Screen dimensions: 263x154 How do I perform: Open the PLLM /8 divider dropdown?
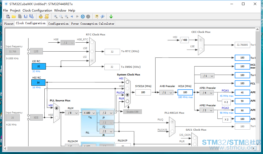[x=72, y=113]
